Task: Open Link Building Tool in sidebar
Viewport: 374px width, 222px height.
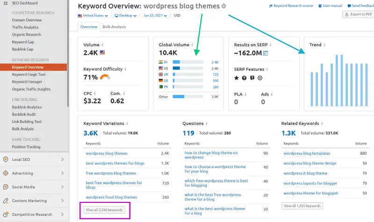Action: 27,122
